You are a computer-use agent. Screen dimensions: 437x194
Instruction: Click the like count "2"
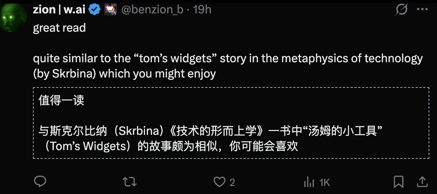[x=232, y=183]
